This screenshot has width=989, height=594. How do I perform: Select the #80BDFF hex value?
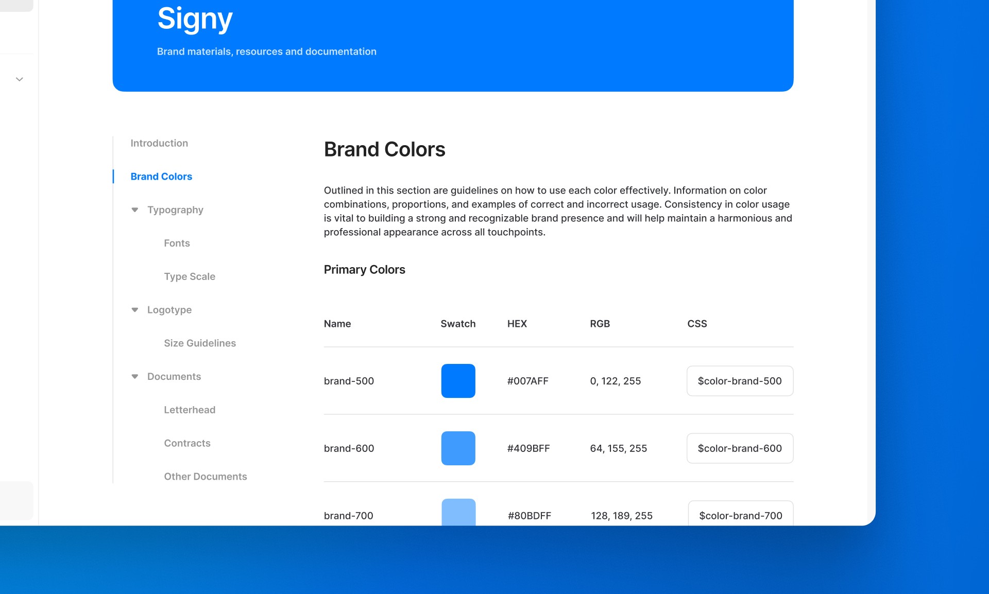click(530, 516)
